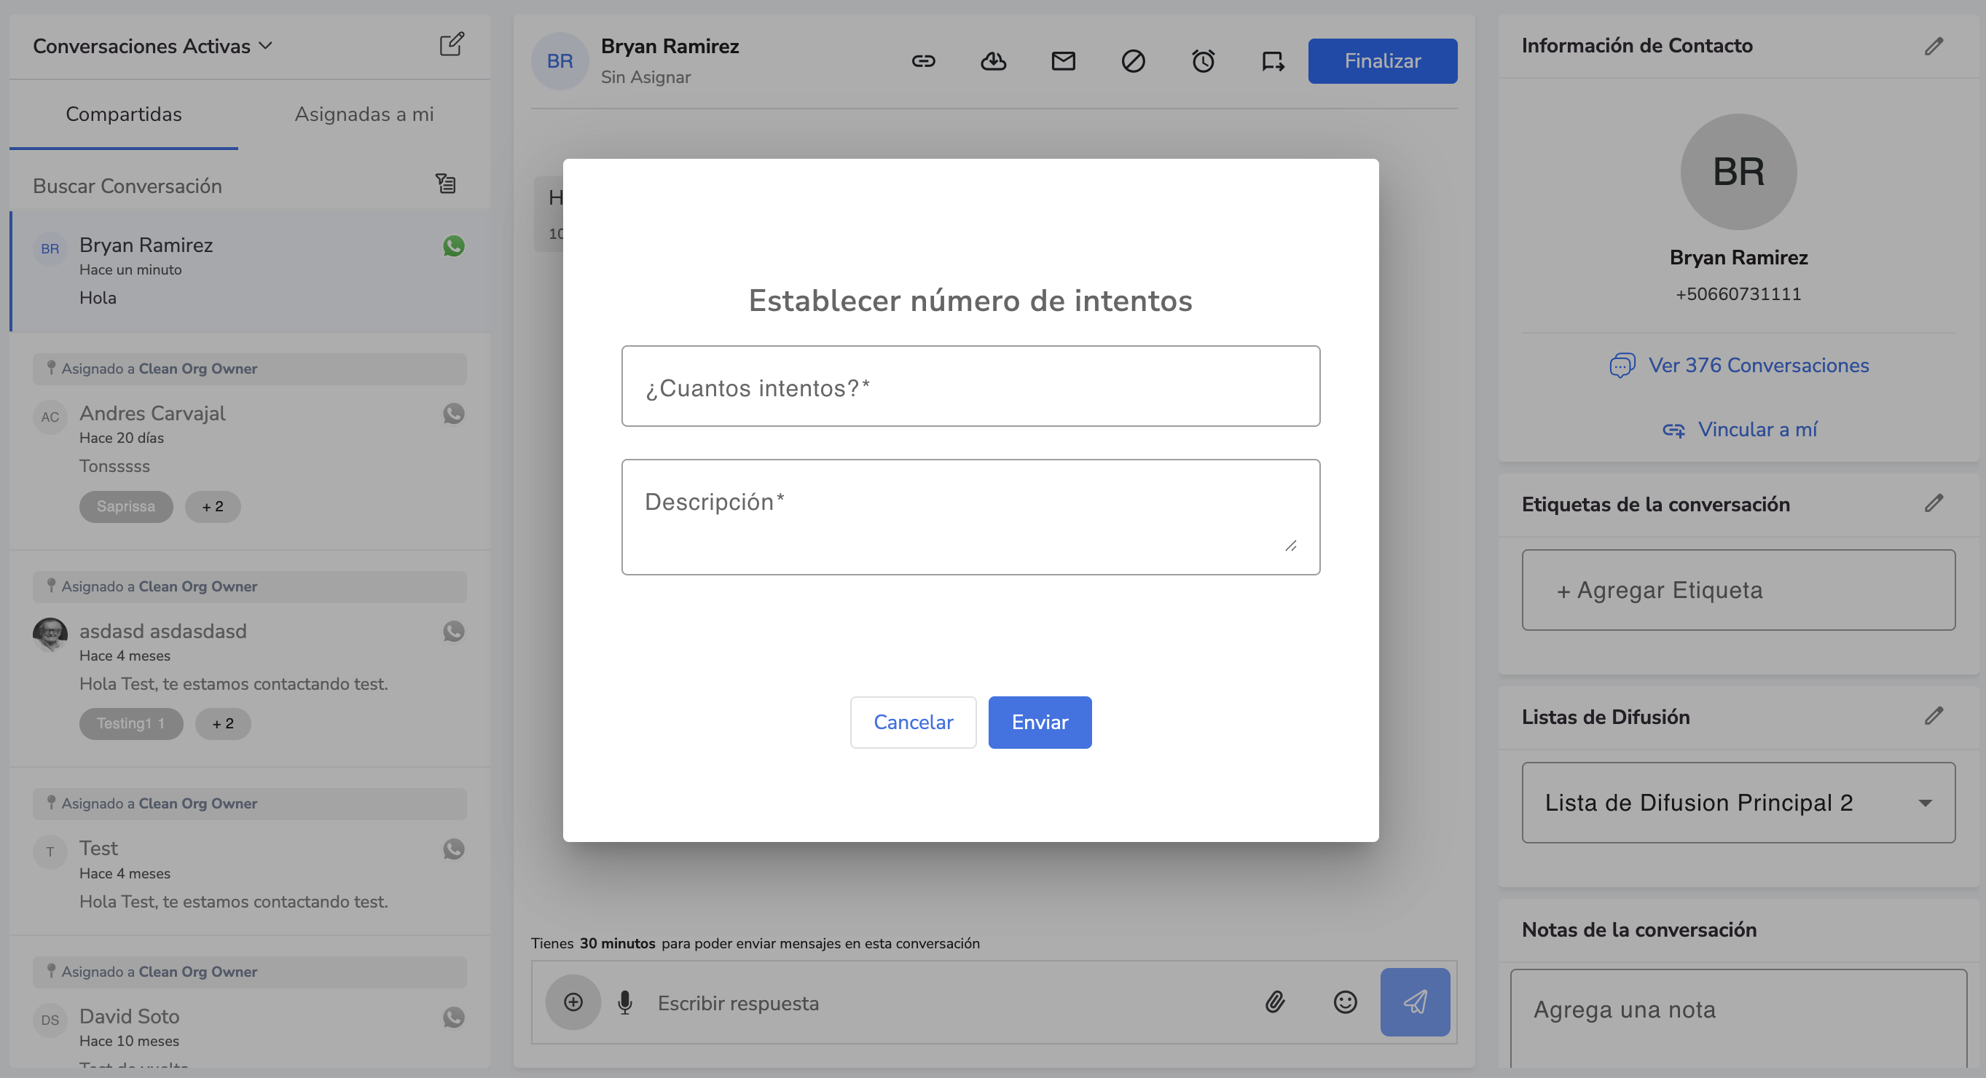Attach a file with the paperclip icon
This screenshot has width=1986, height=1078.
tap(1276, 1002)
